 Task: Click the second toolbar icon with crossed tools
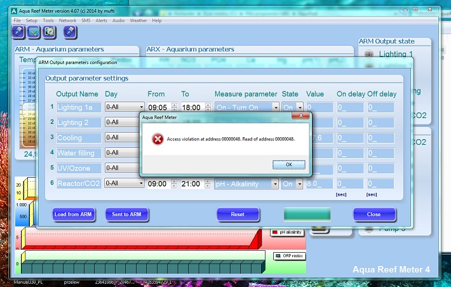34,32
